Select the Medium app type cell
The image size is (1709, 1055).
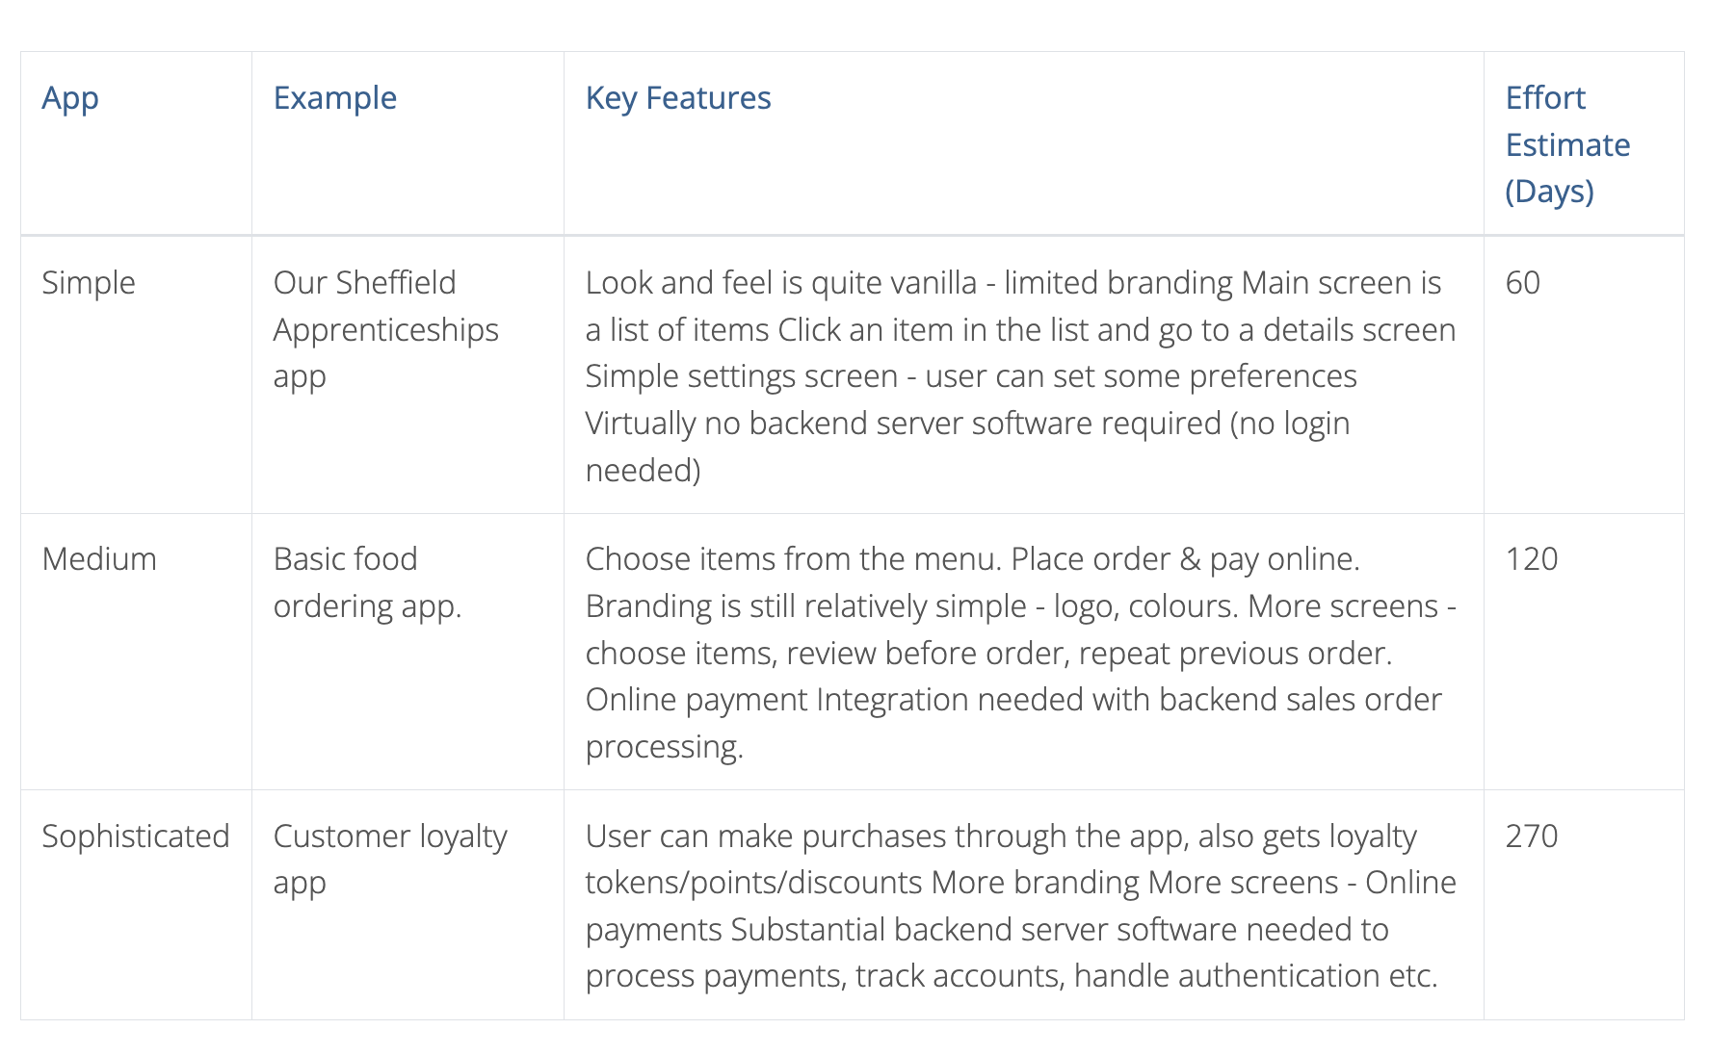click(x=99, y=559)
